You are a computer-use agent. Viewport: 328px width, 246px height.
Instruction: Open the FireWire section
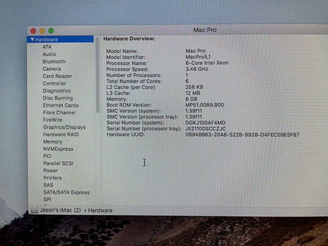53,120
